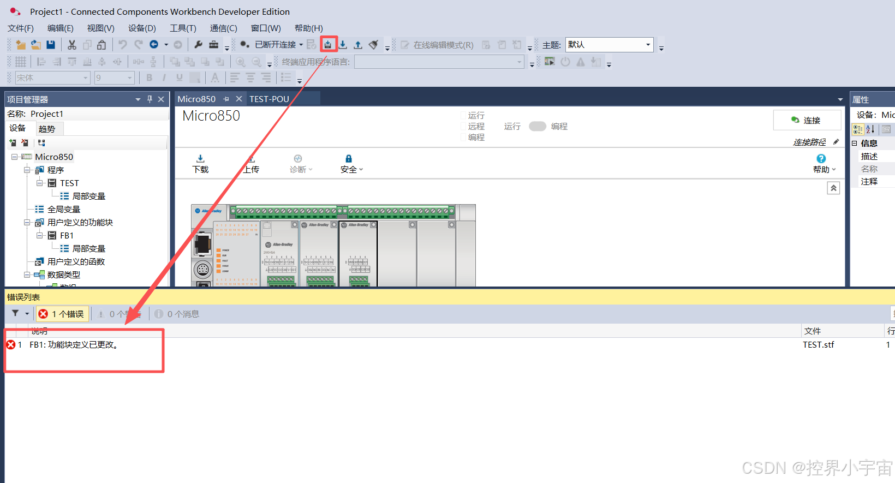The height and width of the screenshot is (483, 895).
Task: Click the Paste clipboard icon
Action: (x=102, y=45)
